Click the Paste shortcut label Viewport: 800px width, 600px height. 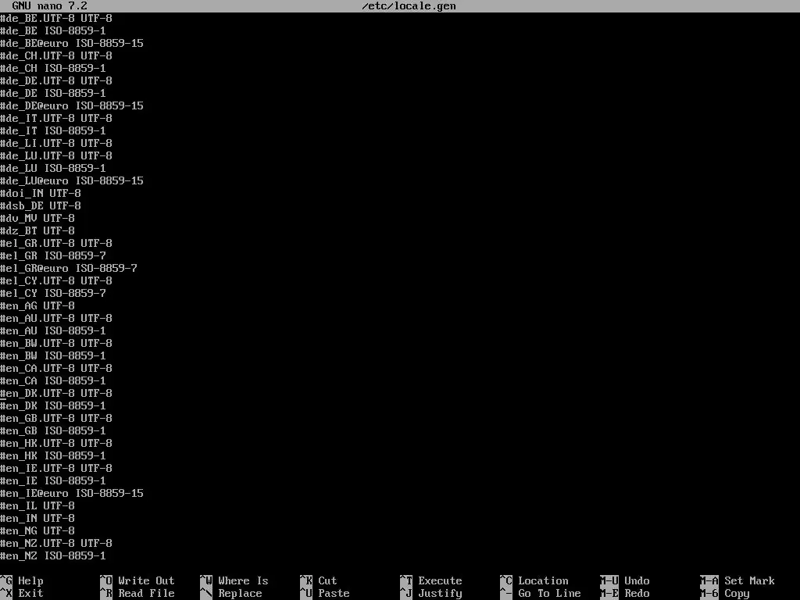334,594
